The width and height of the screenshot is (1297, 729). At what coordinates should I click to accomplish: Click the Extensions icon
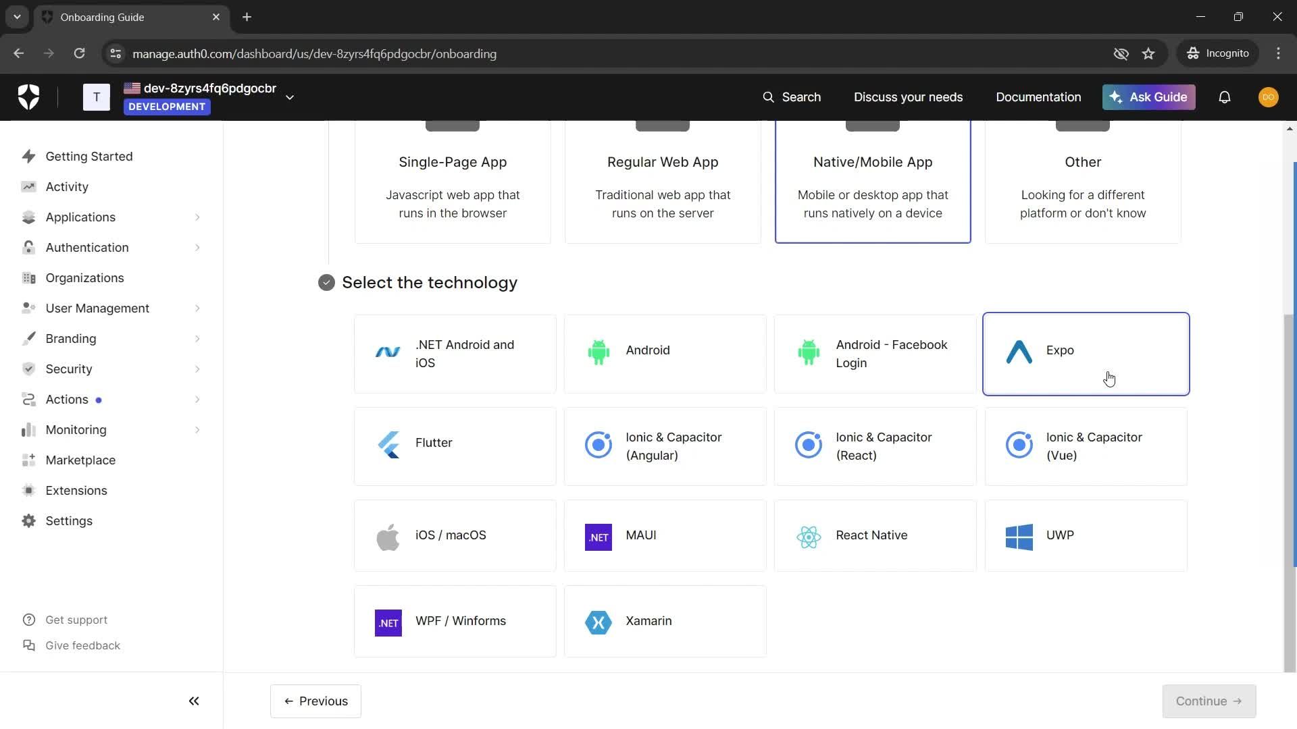click(28, 491)
